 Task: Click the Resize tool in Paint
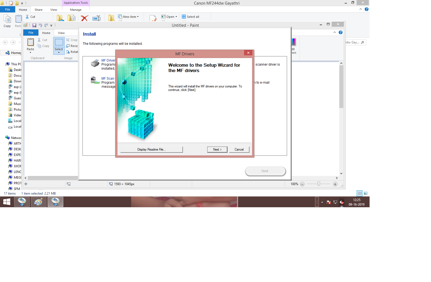pos(72,46)
